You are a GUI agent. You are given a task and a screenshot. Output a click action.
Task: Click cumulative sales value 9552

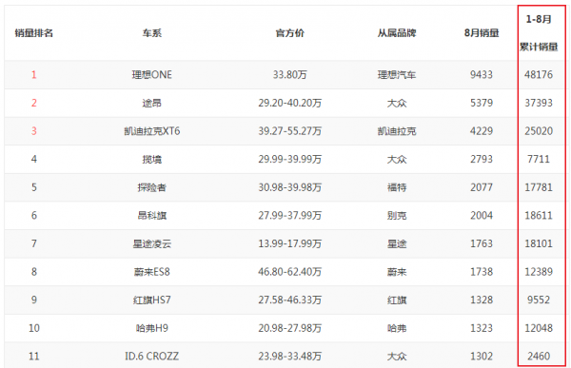[x=539, y=300]
